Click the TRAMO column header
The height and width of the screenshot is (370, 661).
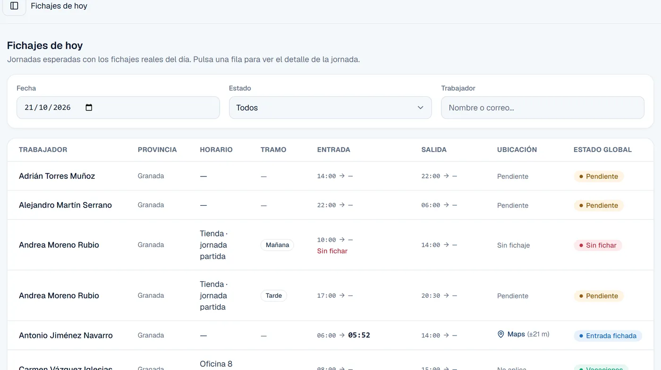pos(273,150)
